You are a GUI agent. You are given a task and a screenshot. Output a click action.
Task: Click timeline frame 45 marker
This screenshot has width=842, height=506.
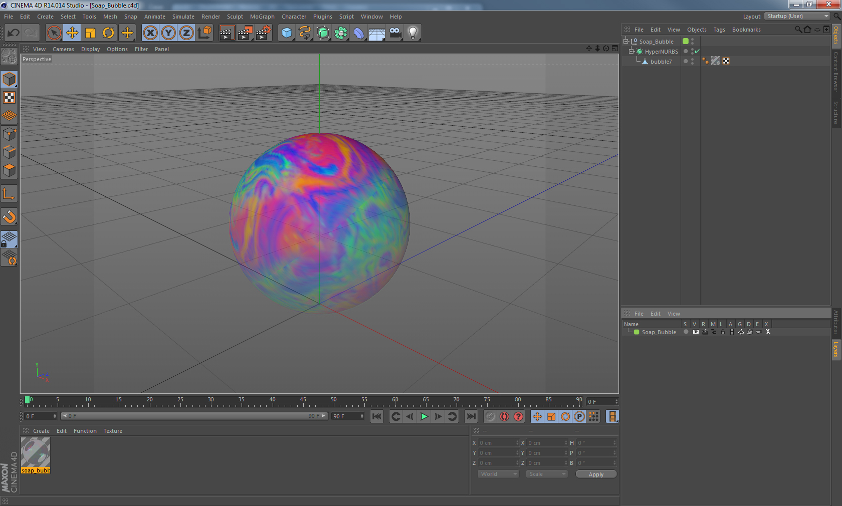[x=303, y=401]
